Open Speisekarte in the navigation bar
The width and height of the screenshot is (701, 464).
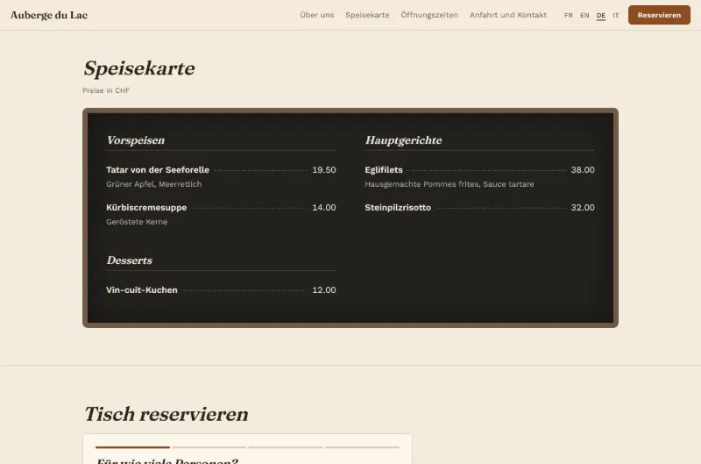367,15
